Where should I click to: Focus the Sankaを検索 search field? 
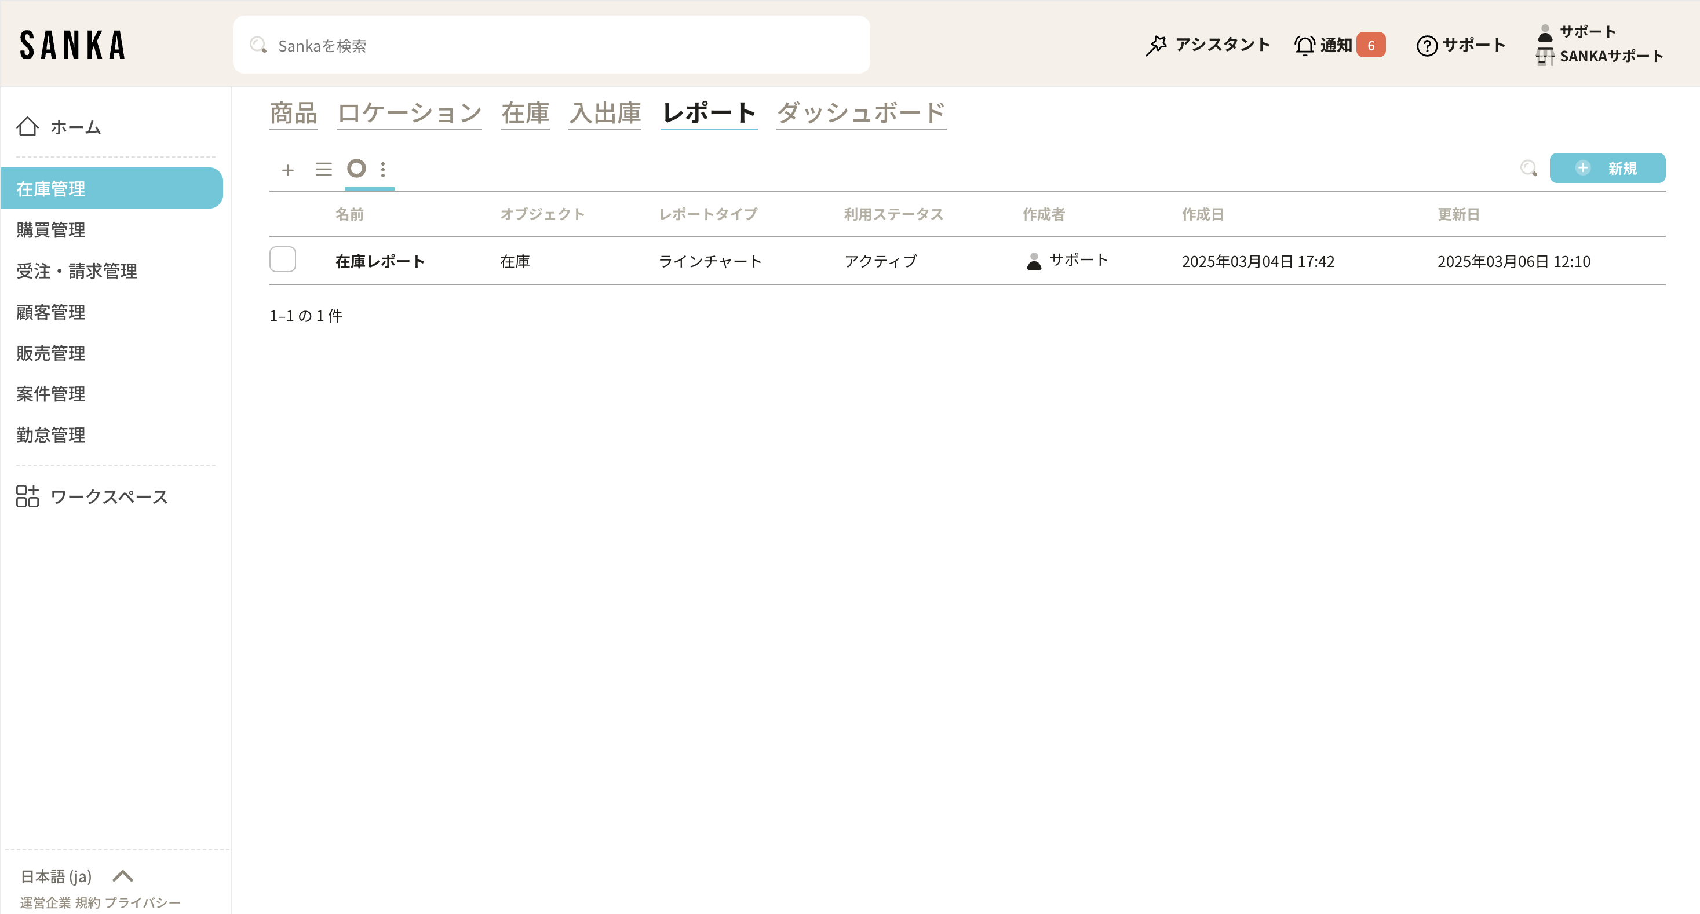(551, 45)
